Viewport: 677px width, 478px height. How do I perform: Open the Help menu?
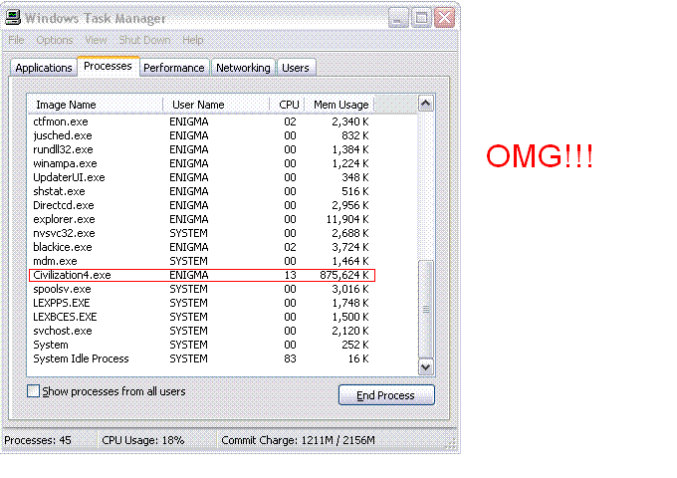tap(192, 40)
